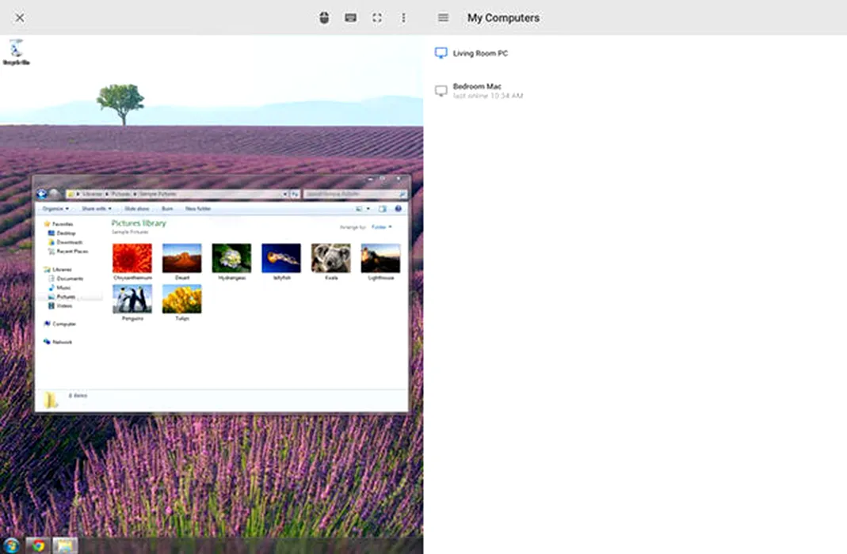
Task: Click the Explorer icon in the taskbar
Action: coord(65,545)
